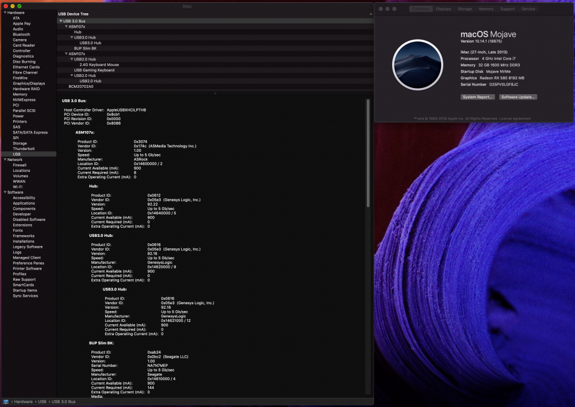Select Bluetooth in the sidebar
This screenshot has width=575, height=407.
coord(21,34)
